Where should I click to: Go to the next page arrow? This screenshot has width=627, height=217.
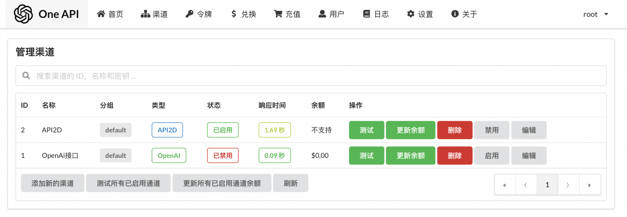click(568, 185)
